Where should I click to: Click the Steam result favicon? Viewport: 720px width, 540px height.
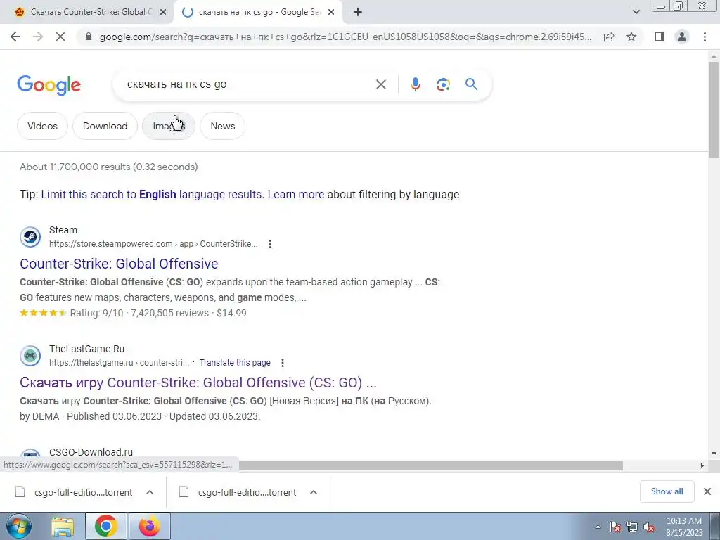[30, 237]
